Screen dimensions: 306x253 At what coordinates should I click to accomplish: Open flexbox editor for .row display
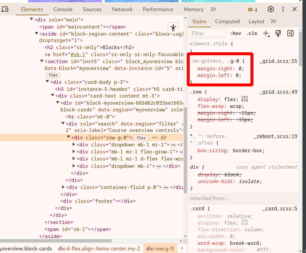point(245,99)
